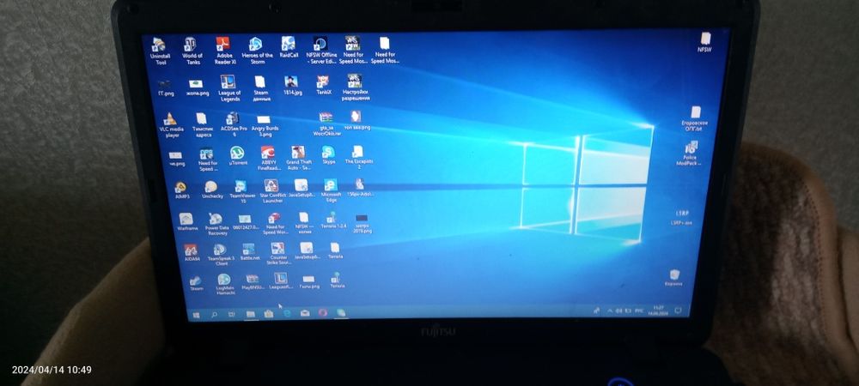Launch Heroes of the Storm
Image resolution: width=859 pixels, height=386 pixels.
pos(257,51)
